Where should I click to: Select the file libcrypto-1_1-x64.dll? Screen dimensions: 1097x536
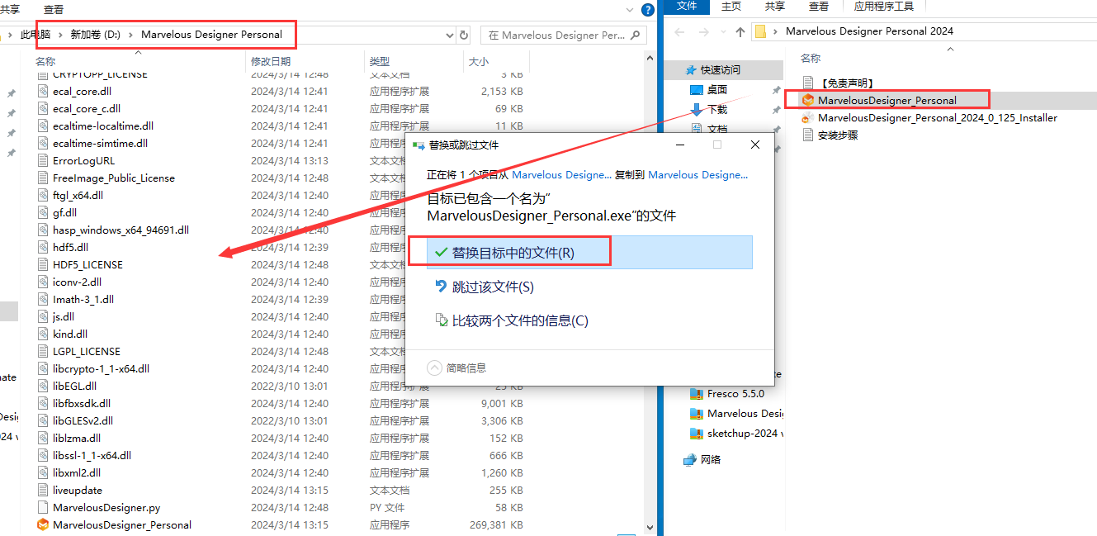[x=102, y=368]
